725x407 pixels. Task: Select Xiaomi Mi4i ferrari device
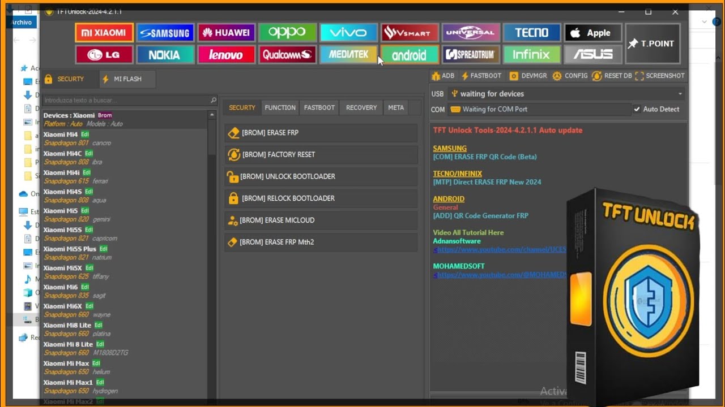[125, 177]
